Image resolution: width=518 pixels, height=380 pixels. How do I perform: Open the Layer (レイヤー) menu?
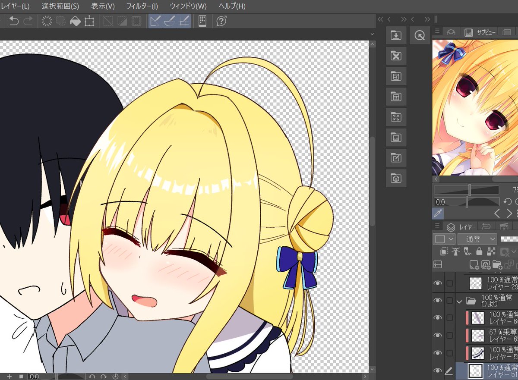[x=16, y=6]
